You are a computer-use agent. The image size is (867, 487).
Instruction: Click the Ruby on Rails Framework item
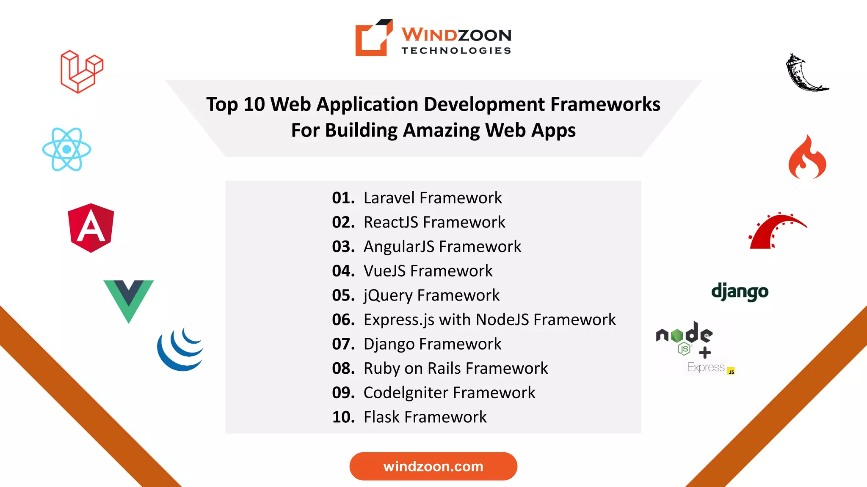439,368
